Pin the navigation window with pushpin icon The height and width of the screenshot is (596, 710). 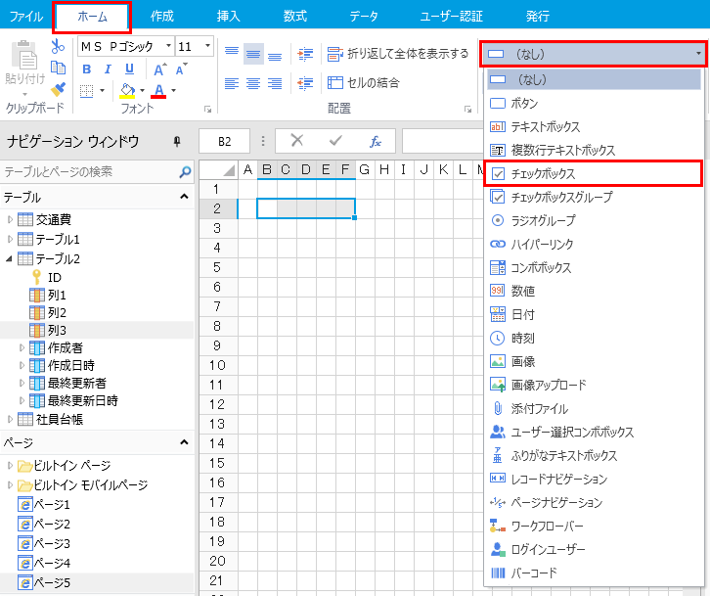pyautogui.click(x=176, y=141)
